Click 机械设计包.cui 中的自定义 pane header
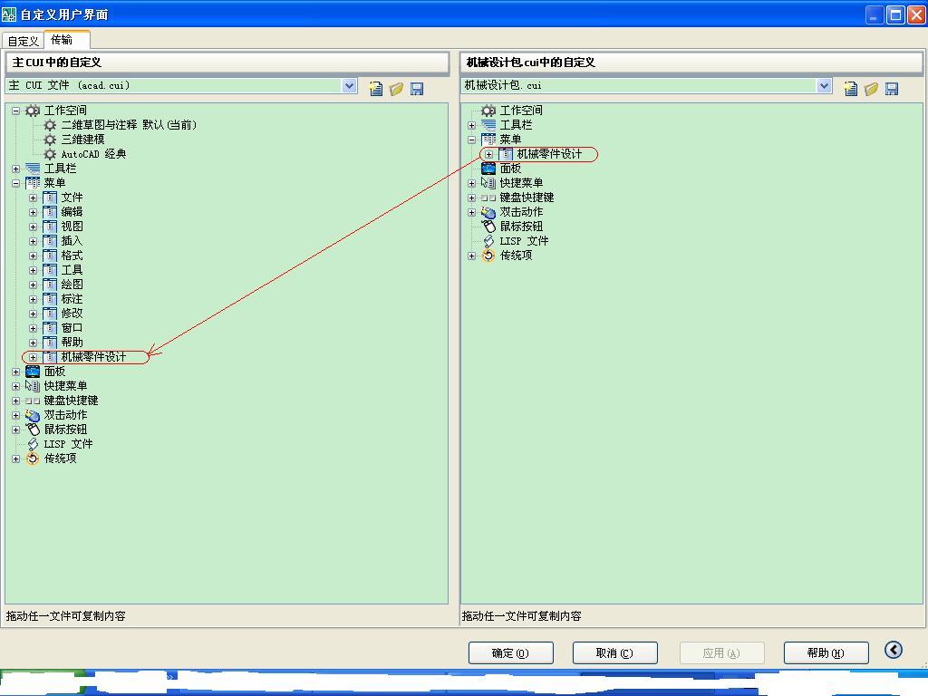The height and width of the screenshot is (696, 928). point(691,63)
